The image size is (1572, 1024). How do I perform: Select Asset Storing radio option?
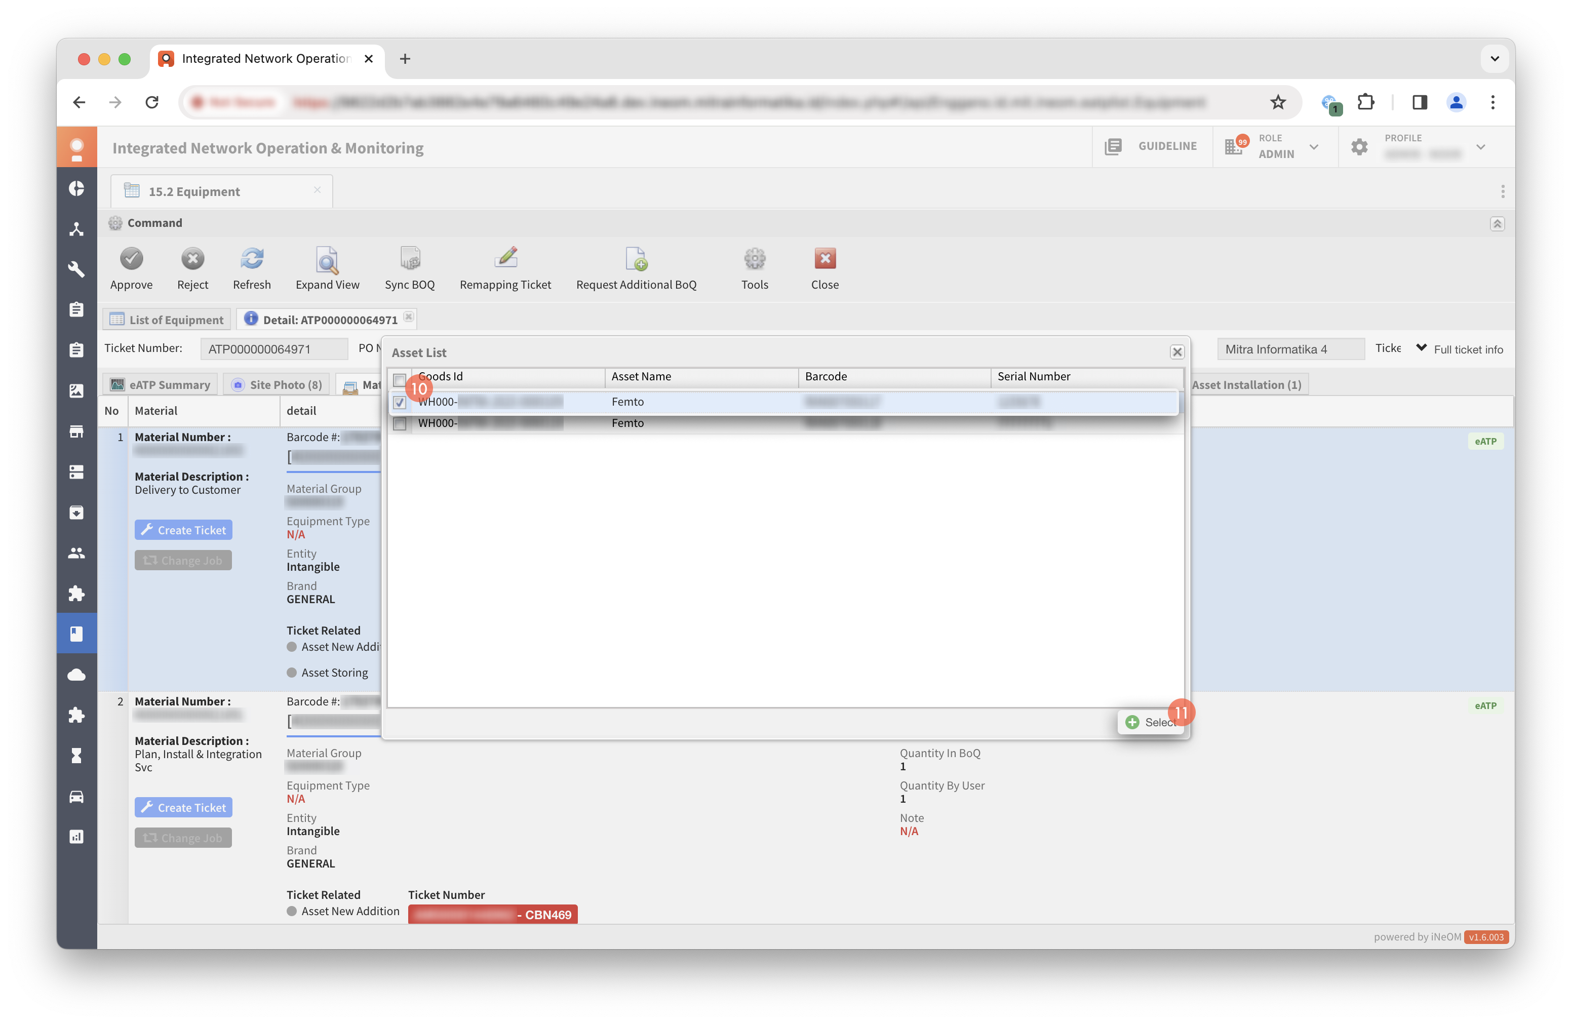pos(292,673)
